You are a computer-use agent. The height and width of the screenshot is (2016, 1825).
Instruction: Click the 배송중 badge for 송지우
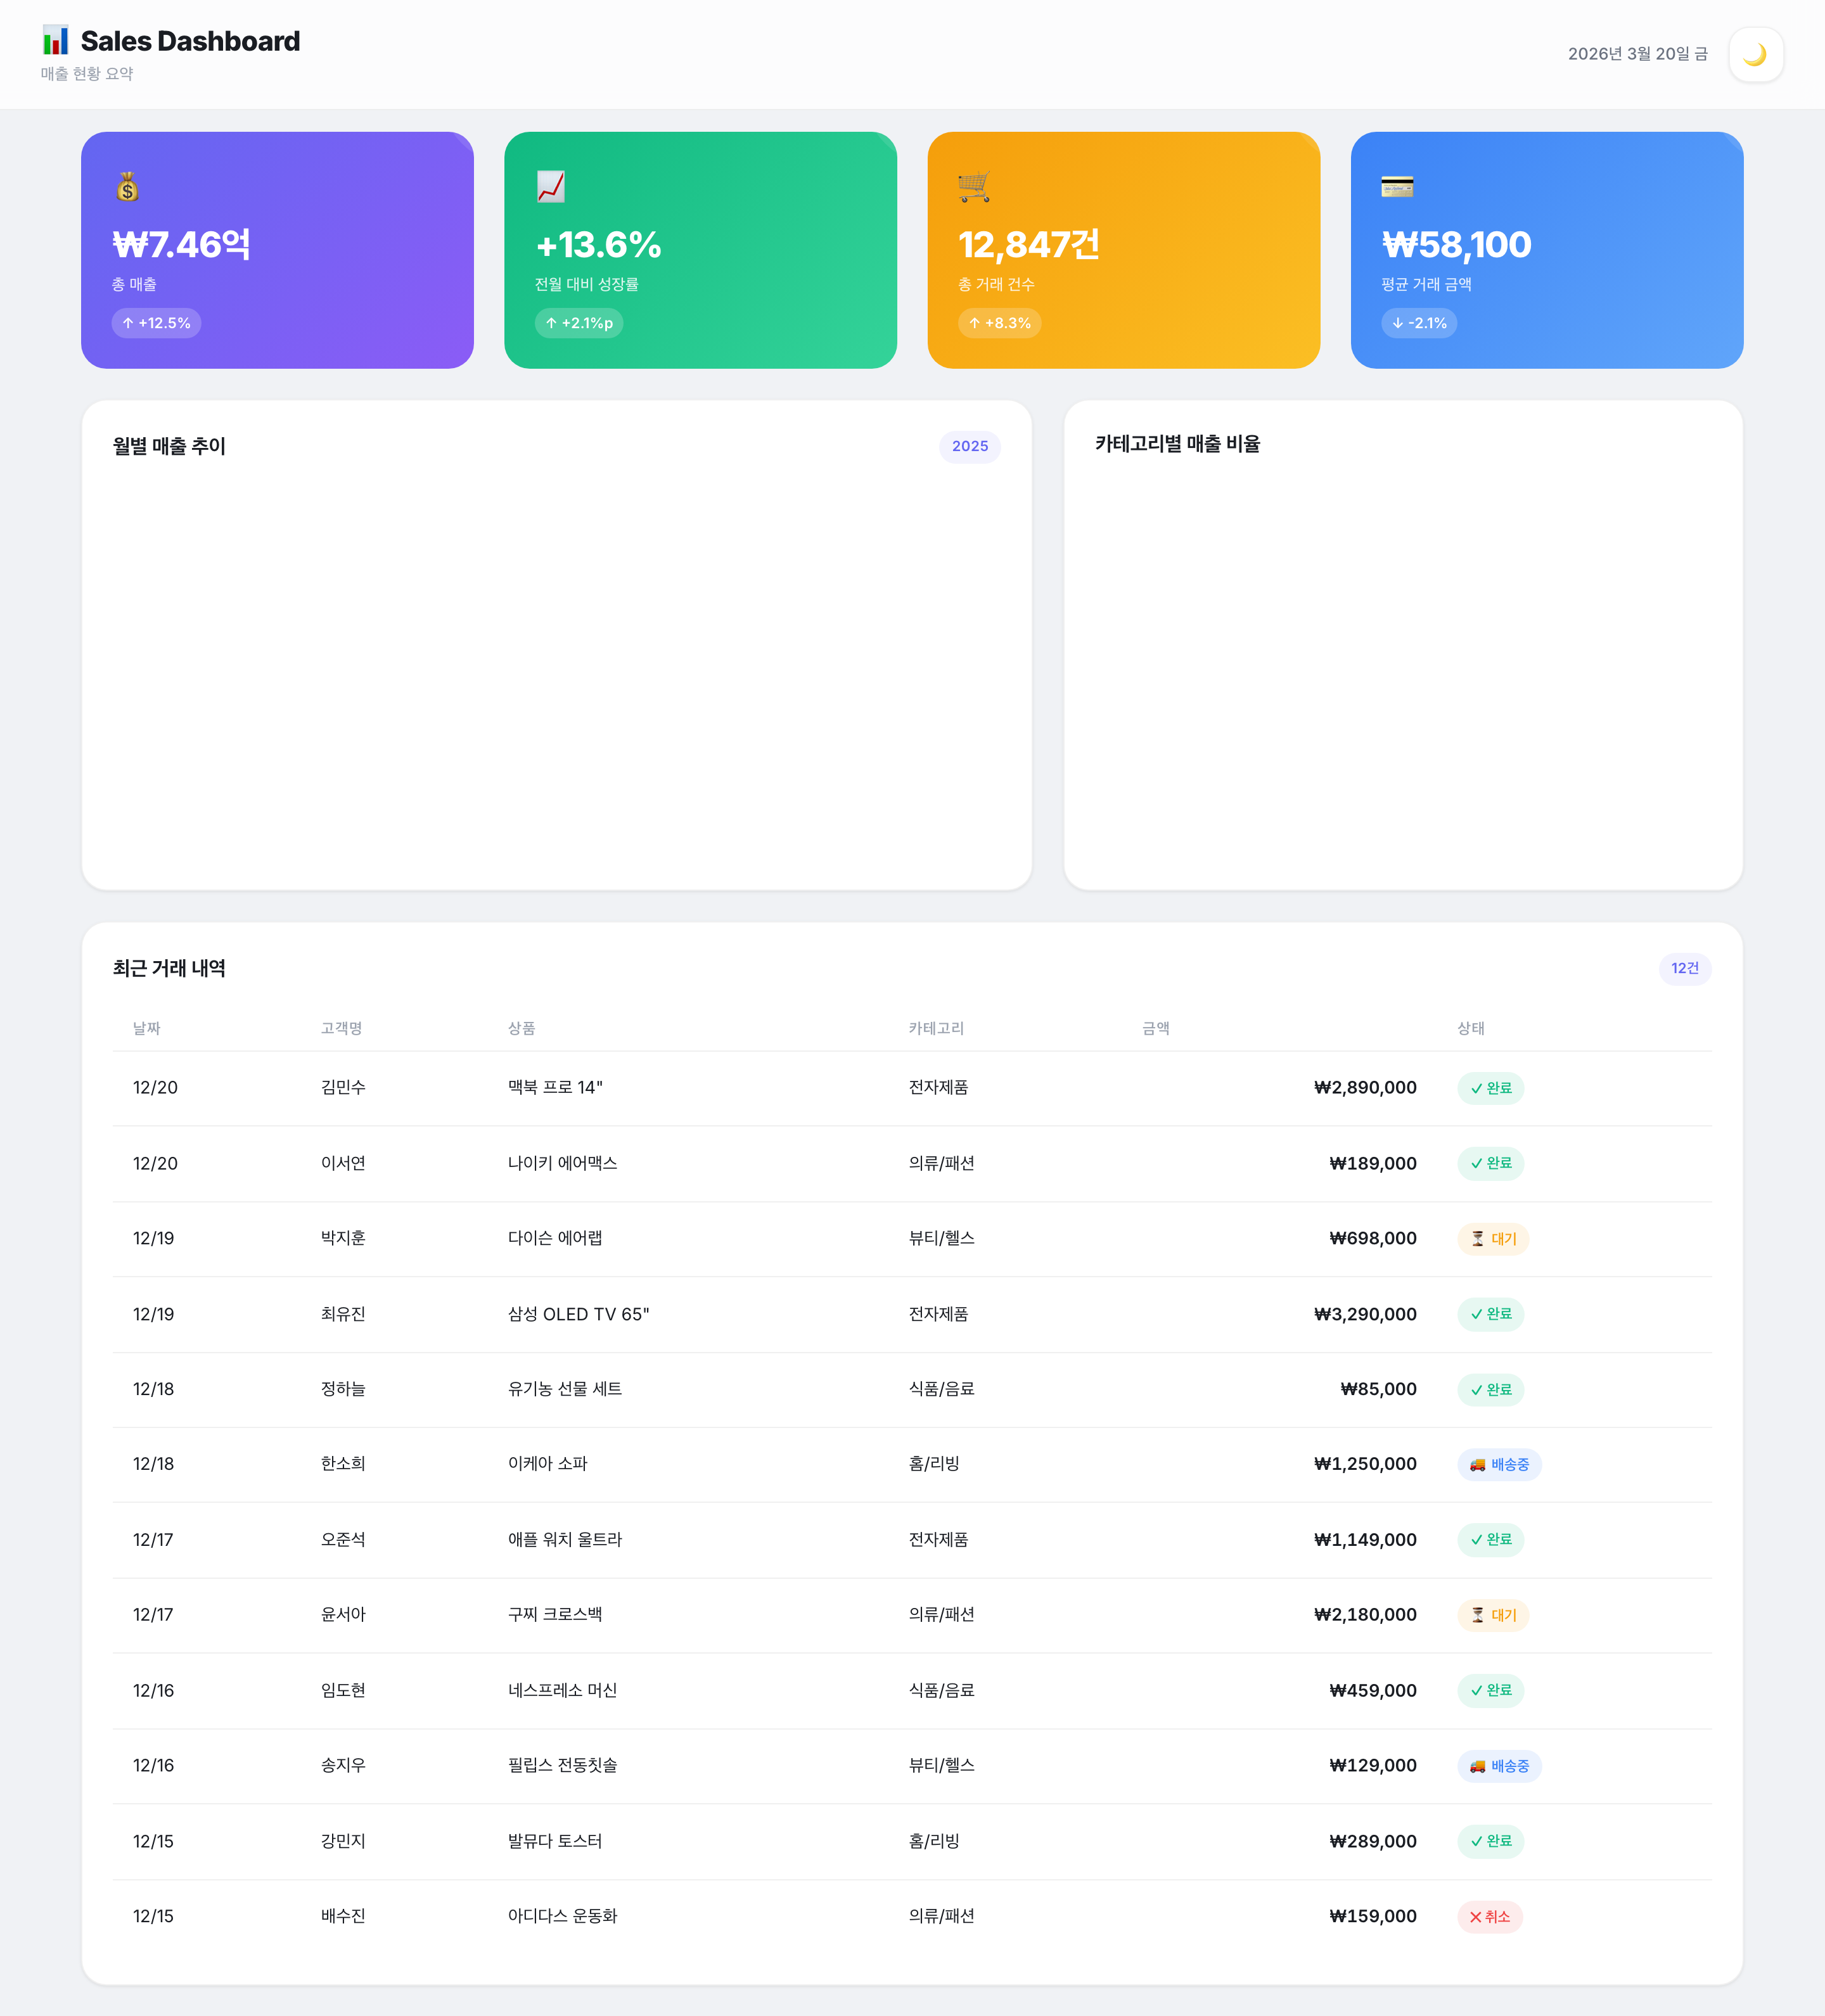(1499, 1766)
